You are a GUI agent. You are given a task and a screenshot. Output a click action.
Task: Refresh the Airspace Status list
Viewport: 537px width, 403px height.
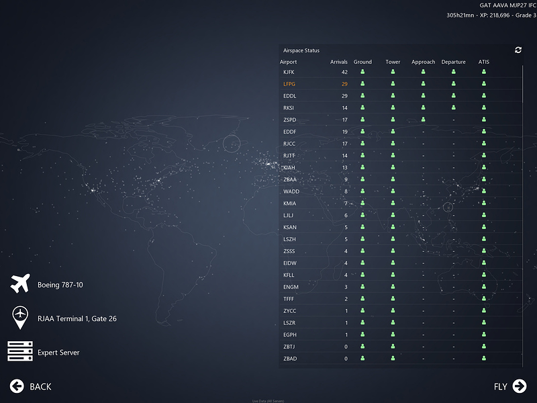518,50
